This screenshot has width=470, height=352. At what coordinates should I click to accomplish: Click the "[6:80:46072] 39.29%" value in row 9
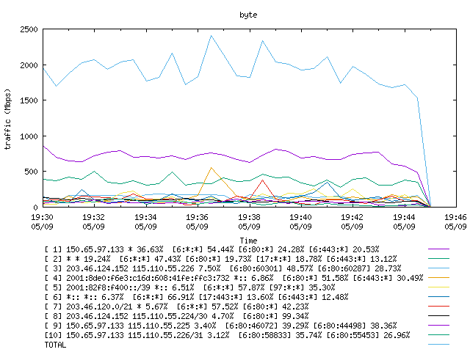(267, 326)
